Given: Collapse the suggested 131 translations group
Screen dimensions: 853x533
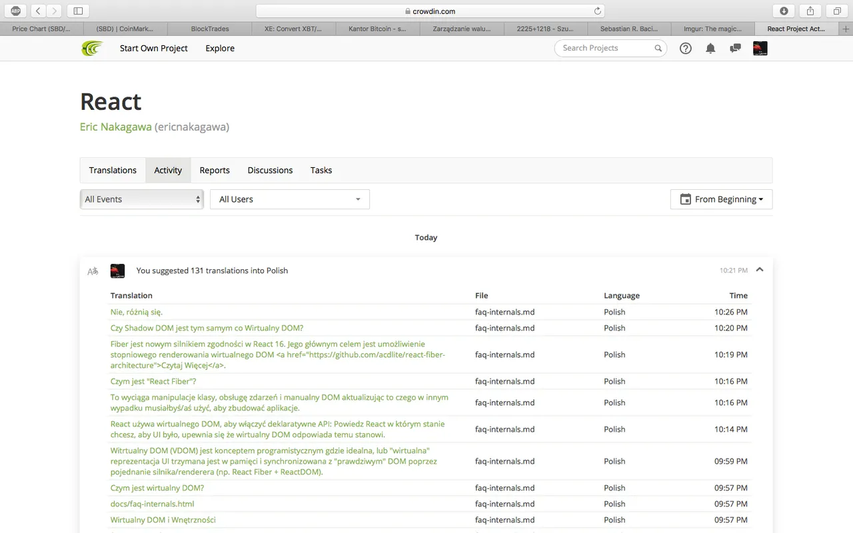Looking at the screenshot, I should 760,270.
